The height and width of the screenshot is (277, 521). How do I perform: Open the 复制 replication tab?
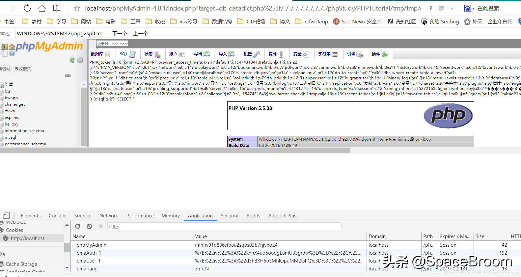pyautogui.click(x=276, y=54)
